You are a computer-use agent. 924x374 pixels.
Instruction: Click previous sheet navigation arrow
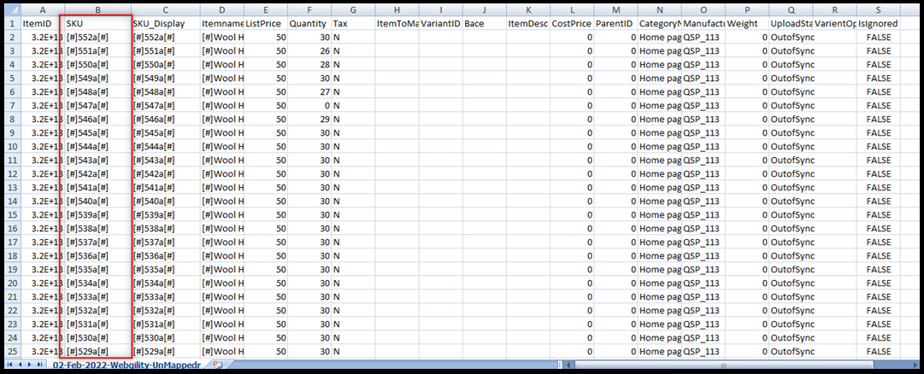21,365
